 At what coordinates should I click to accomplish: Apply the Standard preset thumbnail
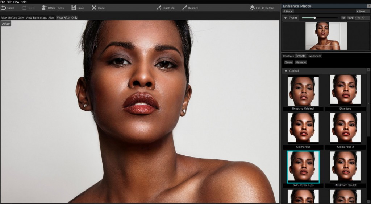345,90
